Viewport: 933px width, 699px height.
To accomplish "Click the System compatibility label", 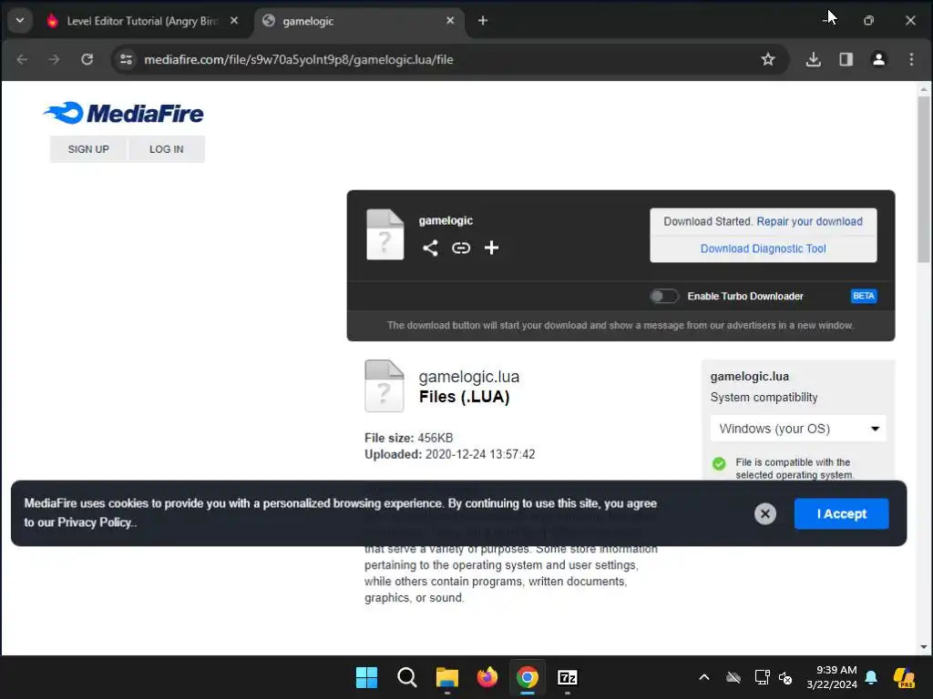I will pyautogui.click(x=764, y=398).
